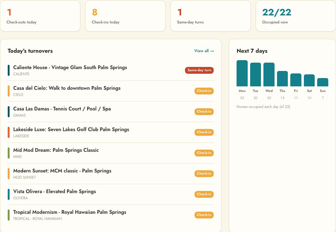
Task: Open Lakeside Luxe: Seven Lakes Golf Club listing
Action: coord(71,130)
